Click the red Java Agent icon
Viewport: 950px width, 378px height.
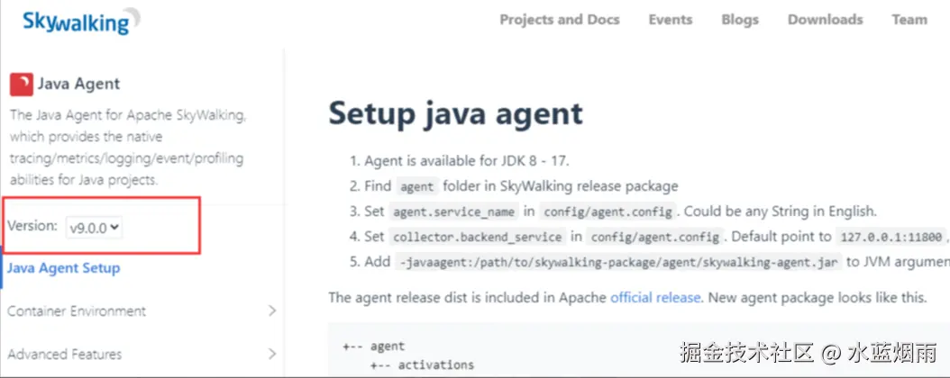22,84
